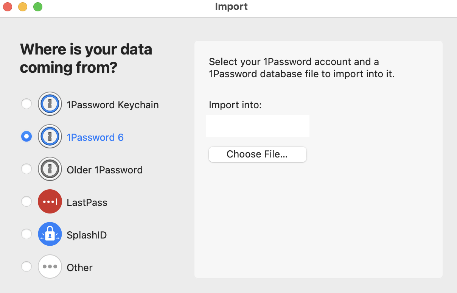Minimize the Import window with yellow button

[x=23, y=7]
